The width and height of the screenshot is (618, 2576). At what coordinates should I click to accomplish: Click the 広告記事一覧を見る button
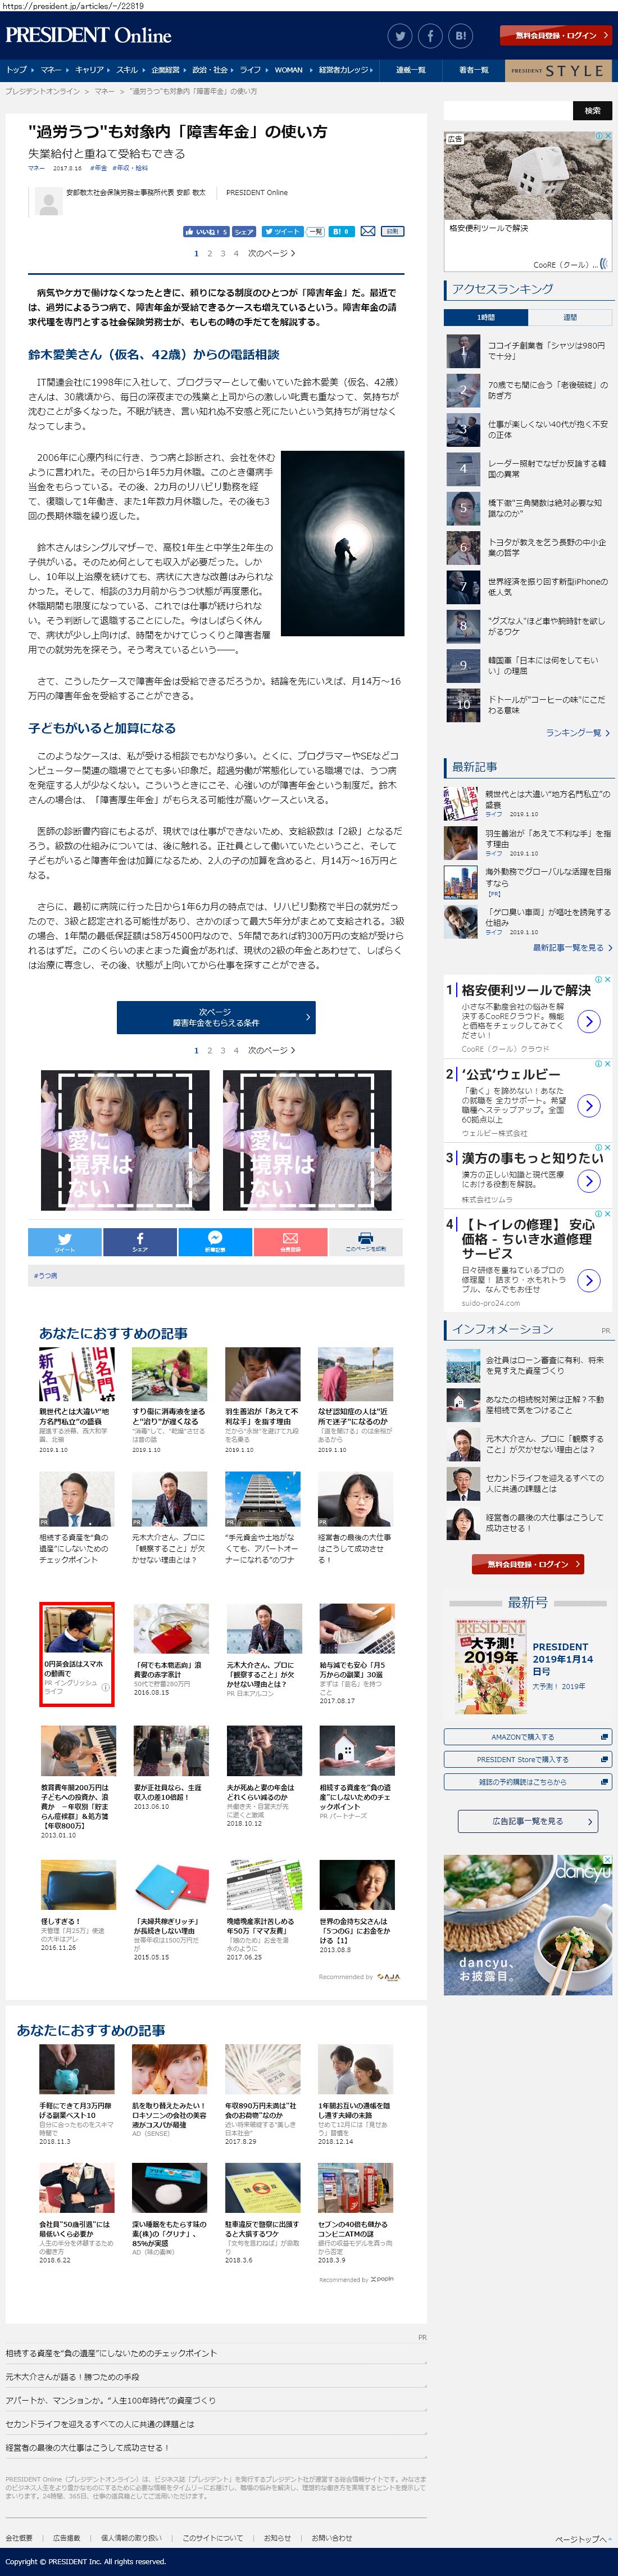point(528,1821)
